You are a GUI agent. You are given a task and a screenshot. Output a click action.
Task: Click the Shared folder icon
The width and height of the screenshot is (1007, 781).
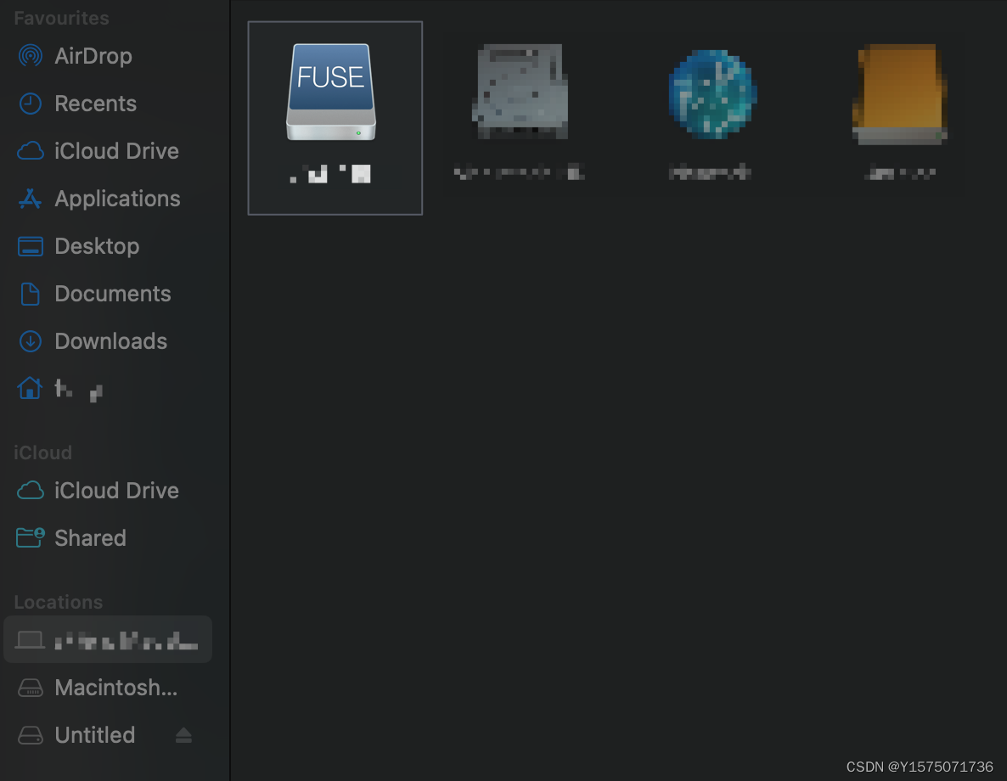coord(31,537)
